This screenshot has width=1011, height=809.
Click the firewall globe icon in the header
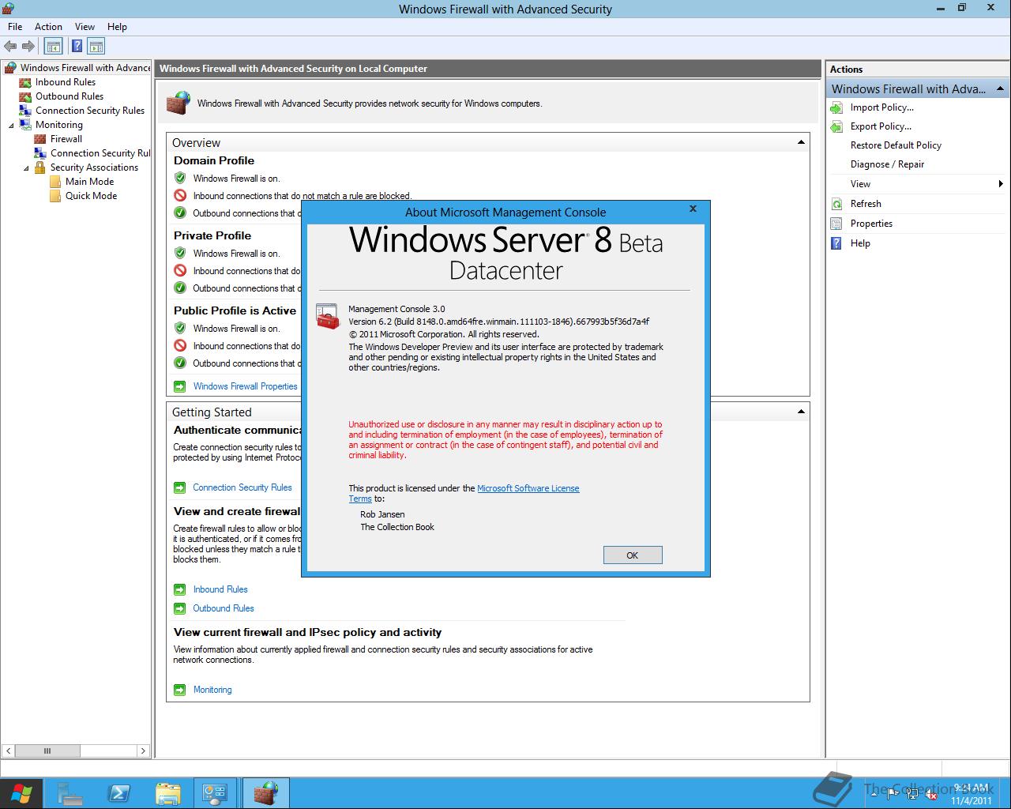pos(179,103)
